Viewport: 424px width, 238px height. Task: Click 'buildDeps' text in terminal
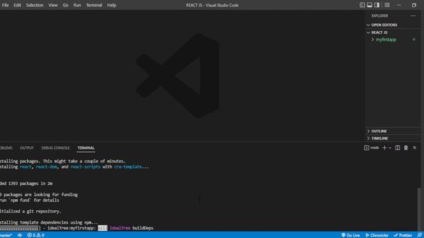click(x=143, y=228)
